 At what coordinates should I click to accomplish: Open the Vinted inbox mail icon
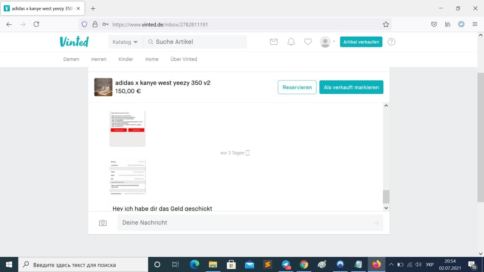pyautogui.click(x=274, y=42)
